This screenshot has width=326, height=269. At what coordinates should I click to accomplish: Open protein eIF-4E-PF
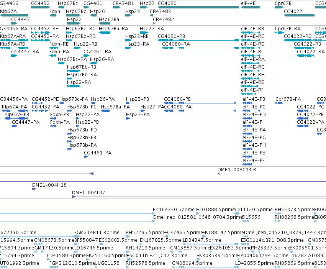pyautogui.click(x=254, y=161)
